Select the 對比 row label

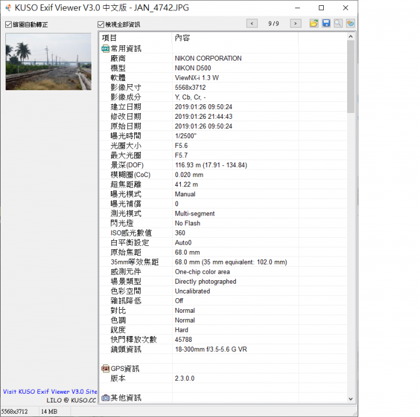pyautogui.click(x=118, y=310)
